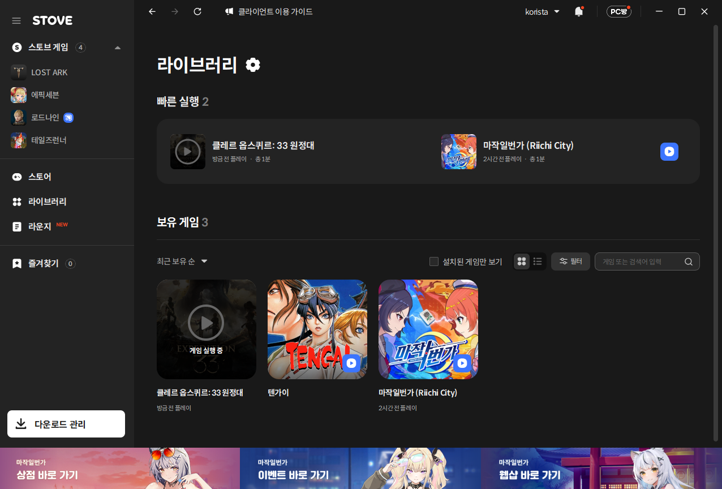Select 테일즈런너 text in sidebar

pos(49,140)
